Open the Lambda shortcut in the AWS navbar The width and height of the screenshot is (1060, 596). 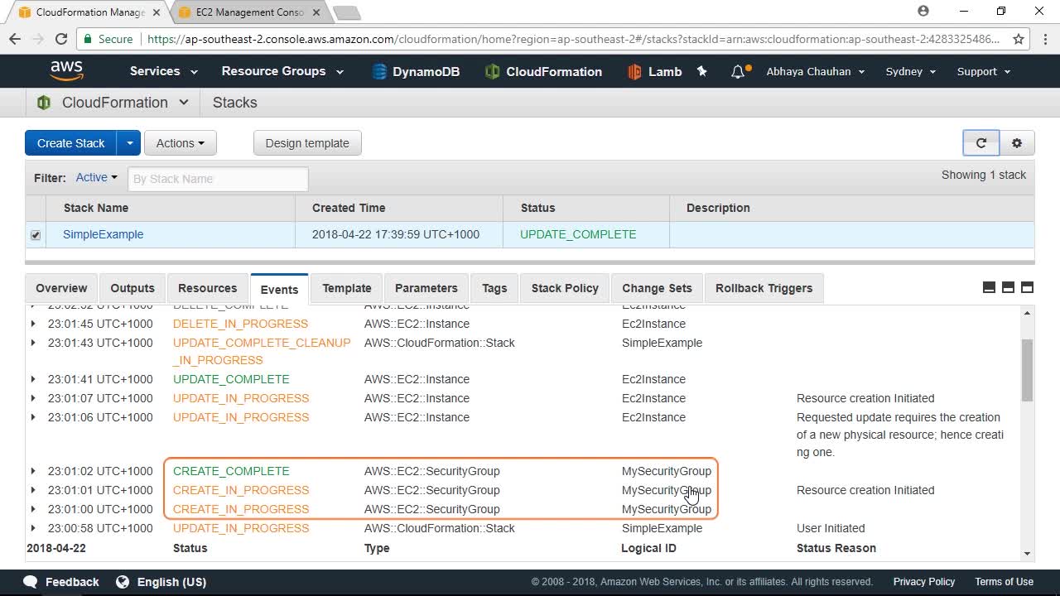(655, 71)
